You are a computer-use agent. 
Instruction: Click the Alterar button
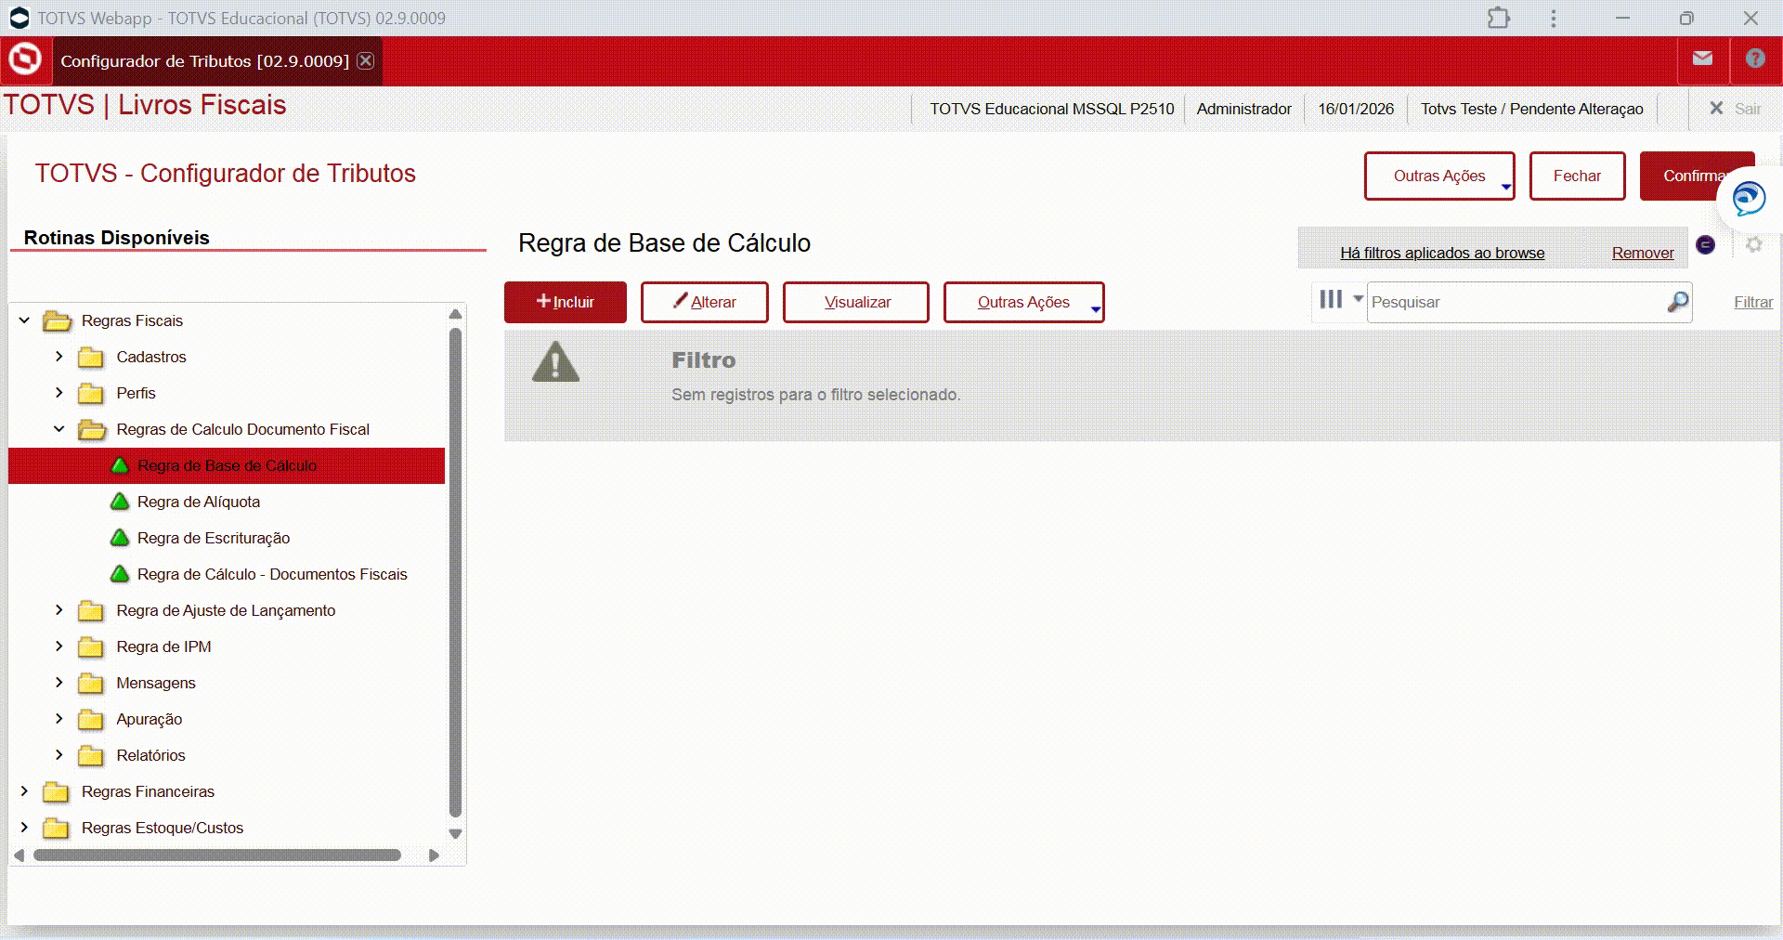click(704, 302)
